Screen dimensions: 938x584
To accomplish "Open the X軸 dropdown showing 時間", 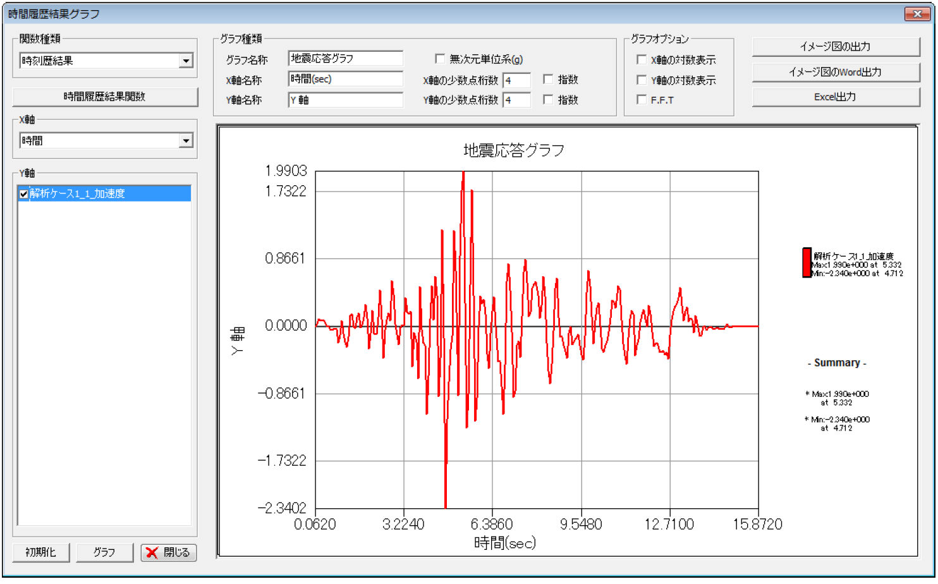I will click(x=106, y=140).
